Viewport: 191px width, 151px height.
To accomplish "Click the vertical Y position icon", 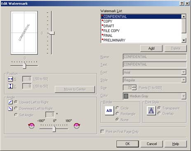I will click(10, 86).
